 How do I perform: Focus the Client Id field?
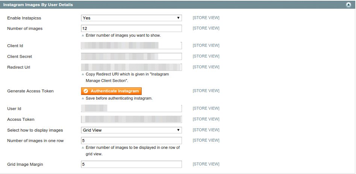pos(132,45)
